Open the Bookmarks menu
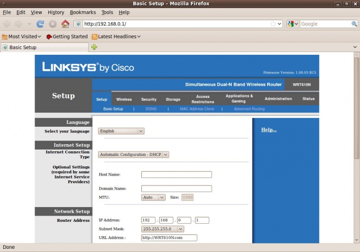360x252 pixels. [x=83, y=12]
